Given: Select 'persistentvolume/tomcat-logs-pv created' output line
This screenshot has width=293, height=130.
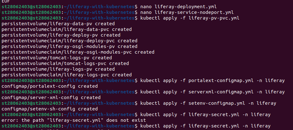Looking at the screenshot, I should coord(57,58).
